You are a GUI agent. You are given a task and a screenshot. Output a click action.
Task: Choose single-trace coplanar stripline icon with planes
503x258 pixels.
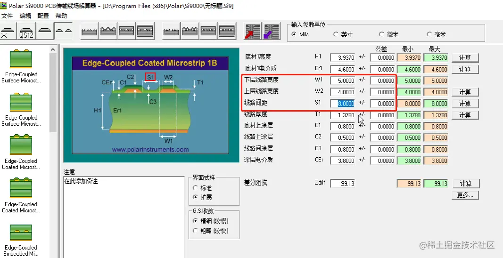145,31
